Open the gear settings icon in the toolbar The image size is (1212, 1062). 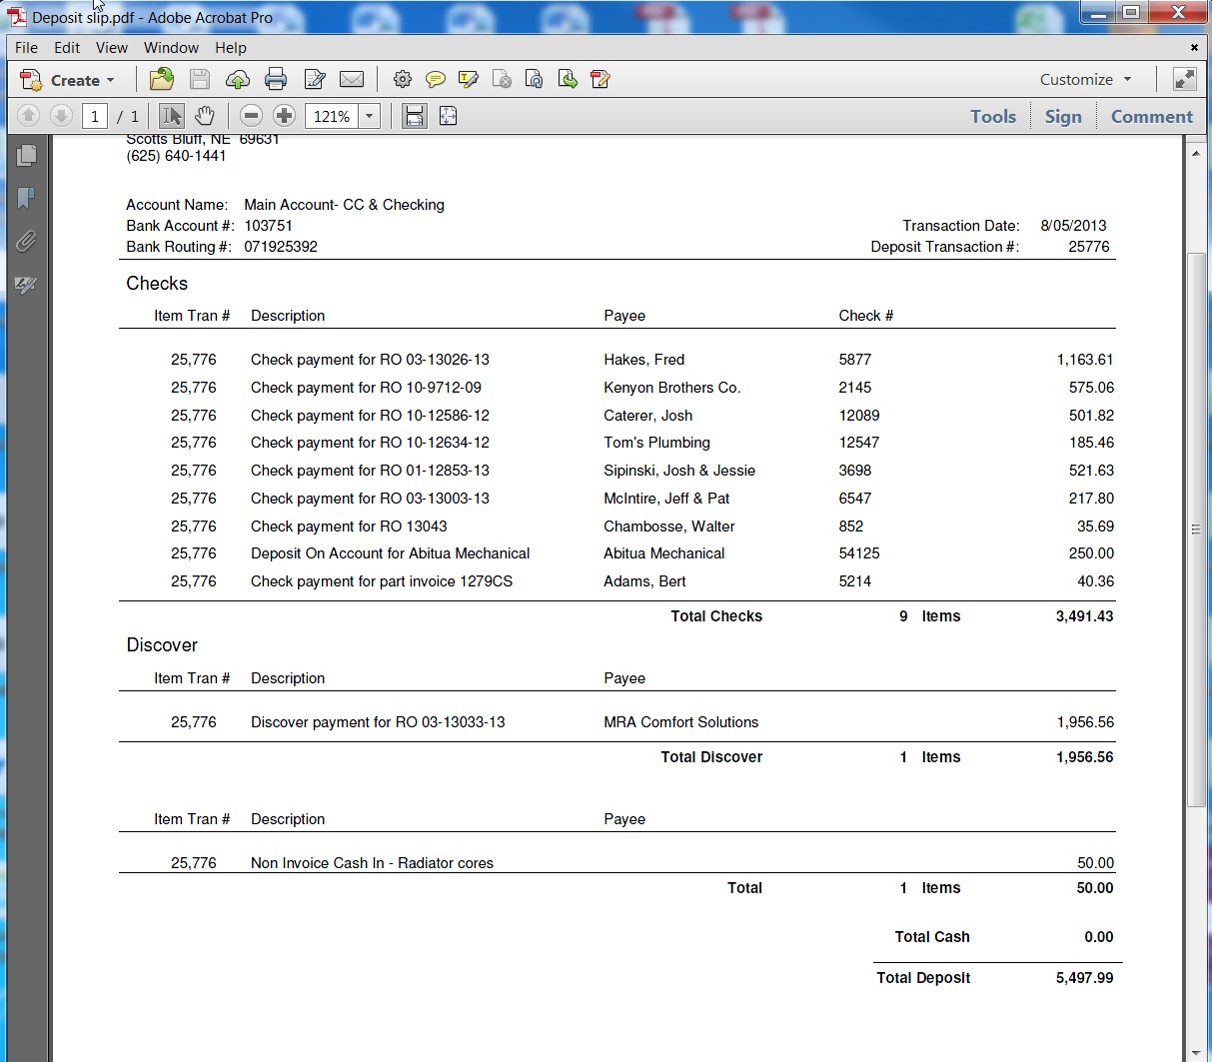coord(402,79)
